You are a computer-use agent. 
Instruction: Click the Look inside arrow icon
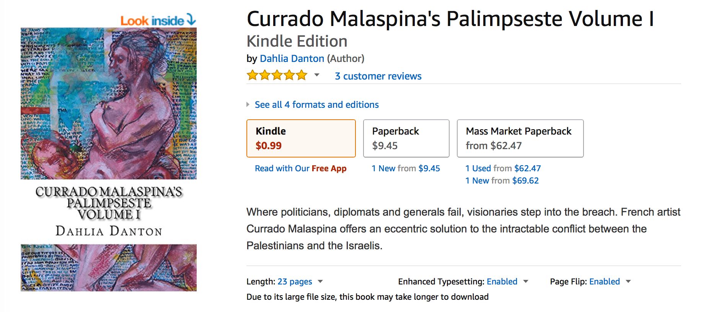[191, 19]
